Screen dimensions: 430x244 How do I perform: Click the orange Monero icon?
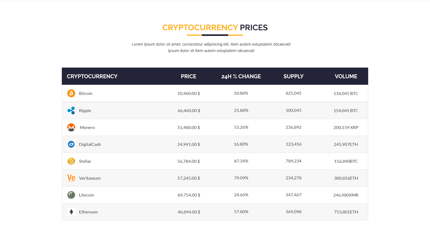71,127
